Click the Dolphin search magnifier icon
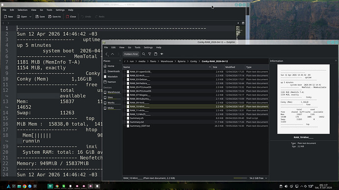Screen dimensions: 339x190 [143, 54]
